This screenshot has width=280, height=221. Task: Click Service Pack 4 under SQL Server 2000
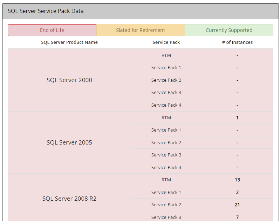click(166, 105)
